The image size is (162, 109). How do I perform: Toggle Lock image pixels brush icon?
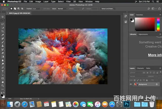138,80
